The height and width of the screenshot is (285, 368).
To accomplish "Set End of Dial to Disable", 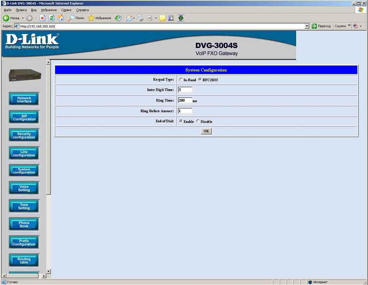I will point(198,121).
